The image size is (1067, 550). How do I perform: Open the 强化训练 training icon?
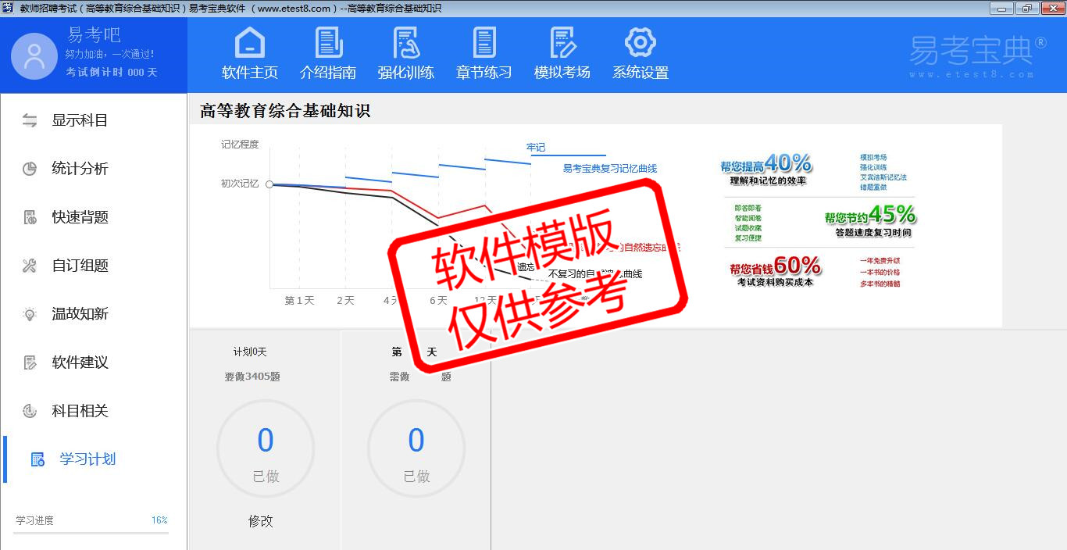(406, 42)
